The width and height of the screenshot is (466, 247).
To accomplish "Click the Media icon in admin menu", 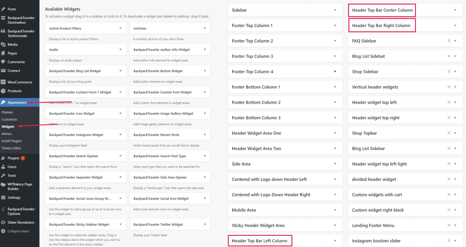I will [3, 44].
